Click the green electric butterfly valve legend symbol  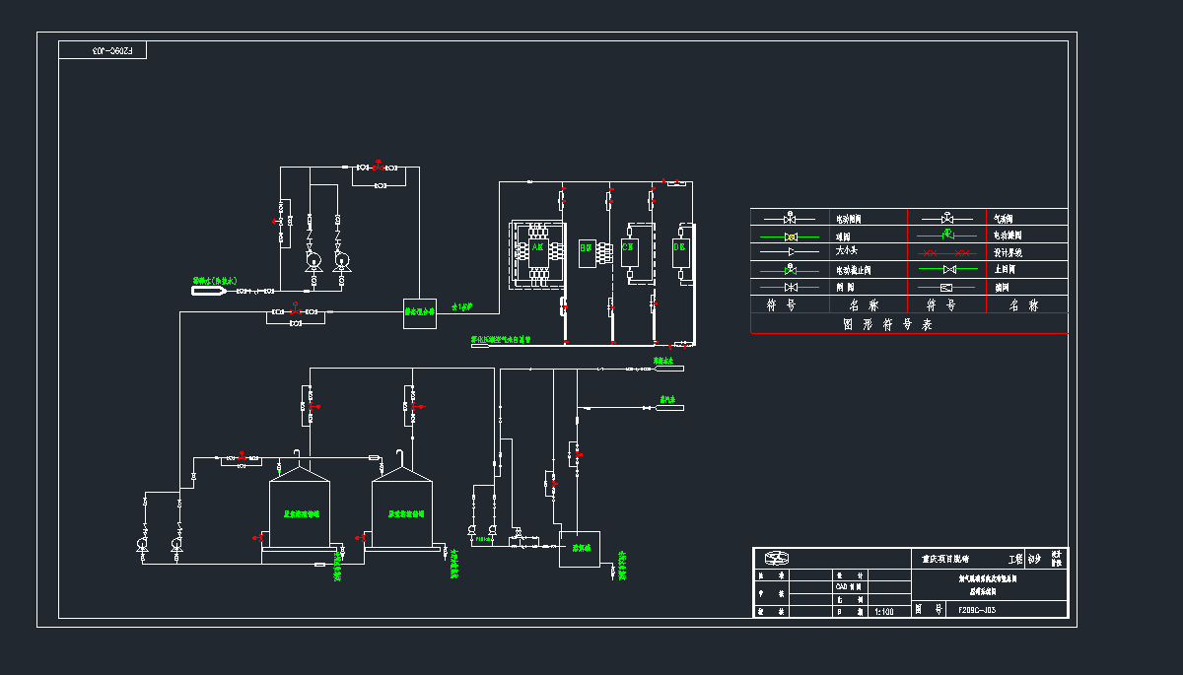click(946, 236)
